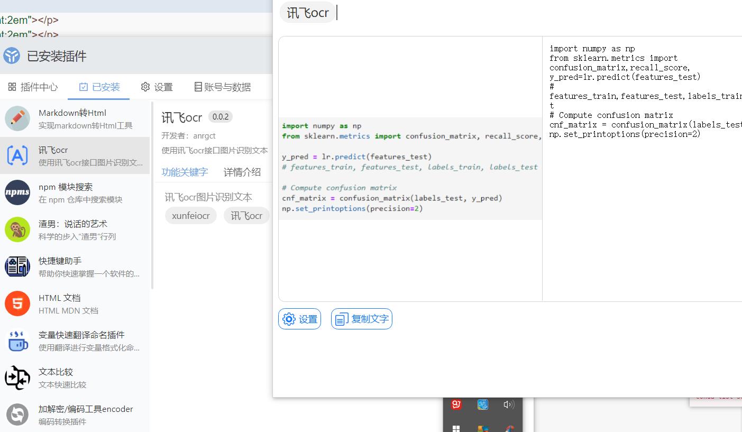Click developer name anrgct

pos(204,136)
